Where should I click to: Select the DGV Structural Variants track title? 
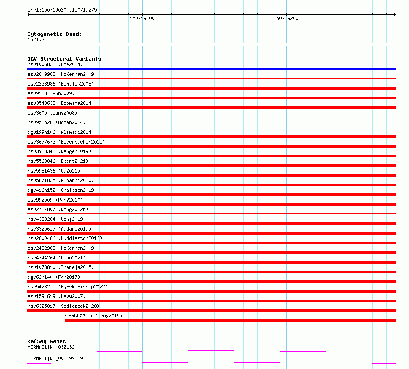pyautogui.click(x=64, y=59)
